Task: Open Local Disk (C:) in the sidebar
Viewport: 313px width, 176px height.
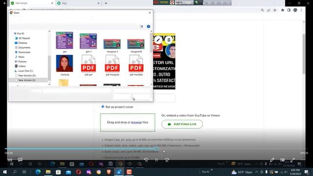Action: pyautogui.click(x=24, y=71)
